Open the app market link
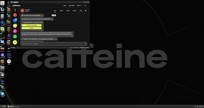Viewport: 204px width, 108px height. (72, 6)
